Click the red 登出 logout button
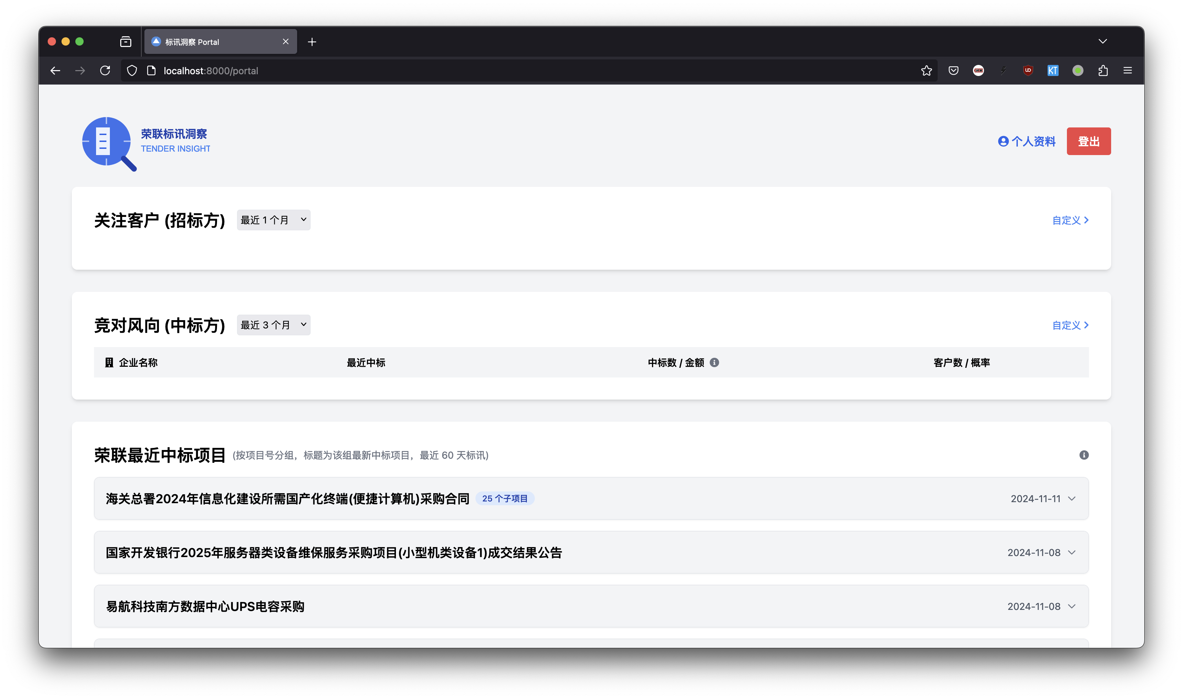1183x699 pixels. [x=1088, y=141]
